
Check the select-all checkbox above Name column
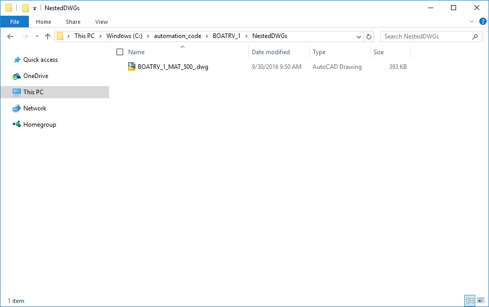point(120,52)
